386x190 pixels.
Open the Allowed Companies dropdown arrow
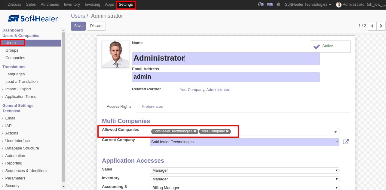(335, 132)
